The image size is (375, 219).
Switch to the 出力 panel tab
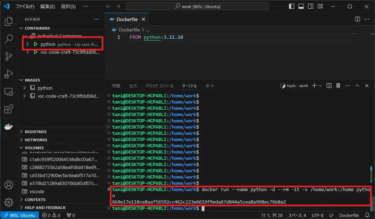tap(133, 86)
